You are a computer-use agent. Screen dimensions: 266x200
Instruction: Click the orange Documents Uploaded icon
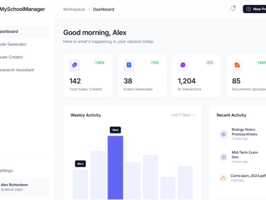click(x=237, y=65)
